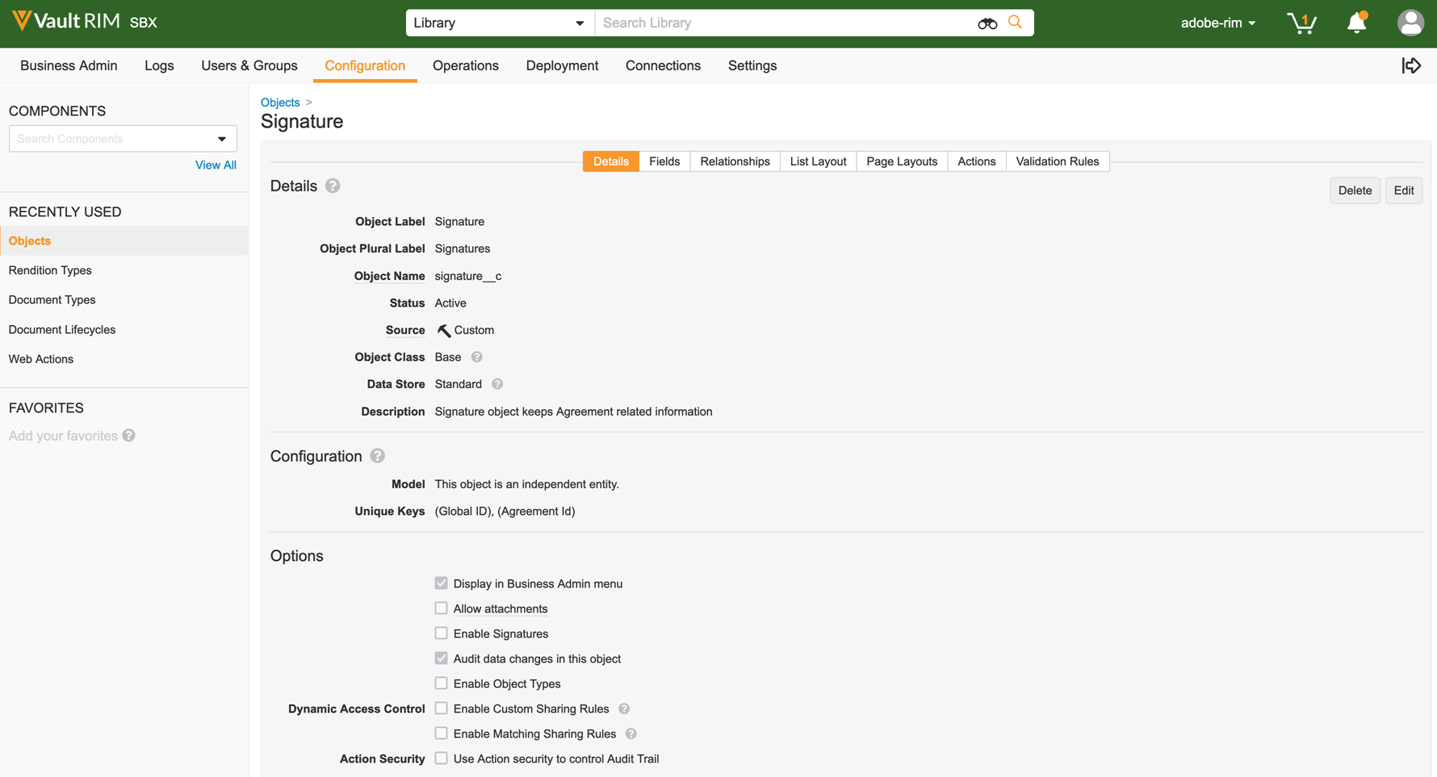Click help icon next to Details heading

pyautogui.click(x=333, y=186)
